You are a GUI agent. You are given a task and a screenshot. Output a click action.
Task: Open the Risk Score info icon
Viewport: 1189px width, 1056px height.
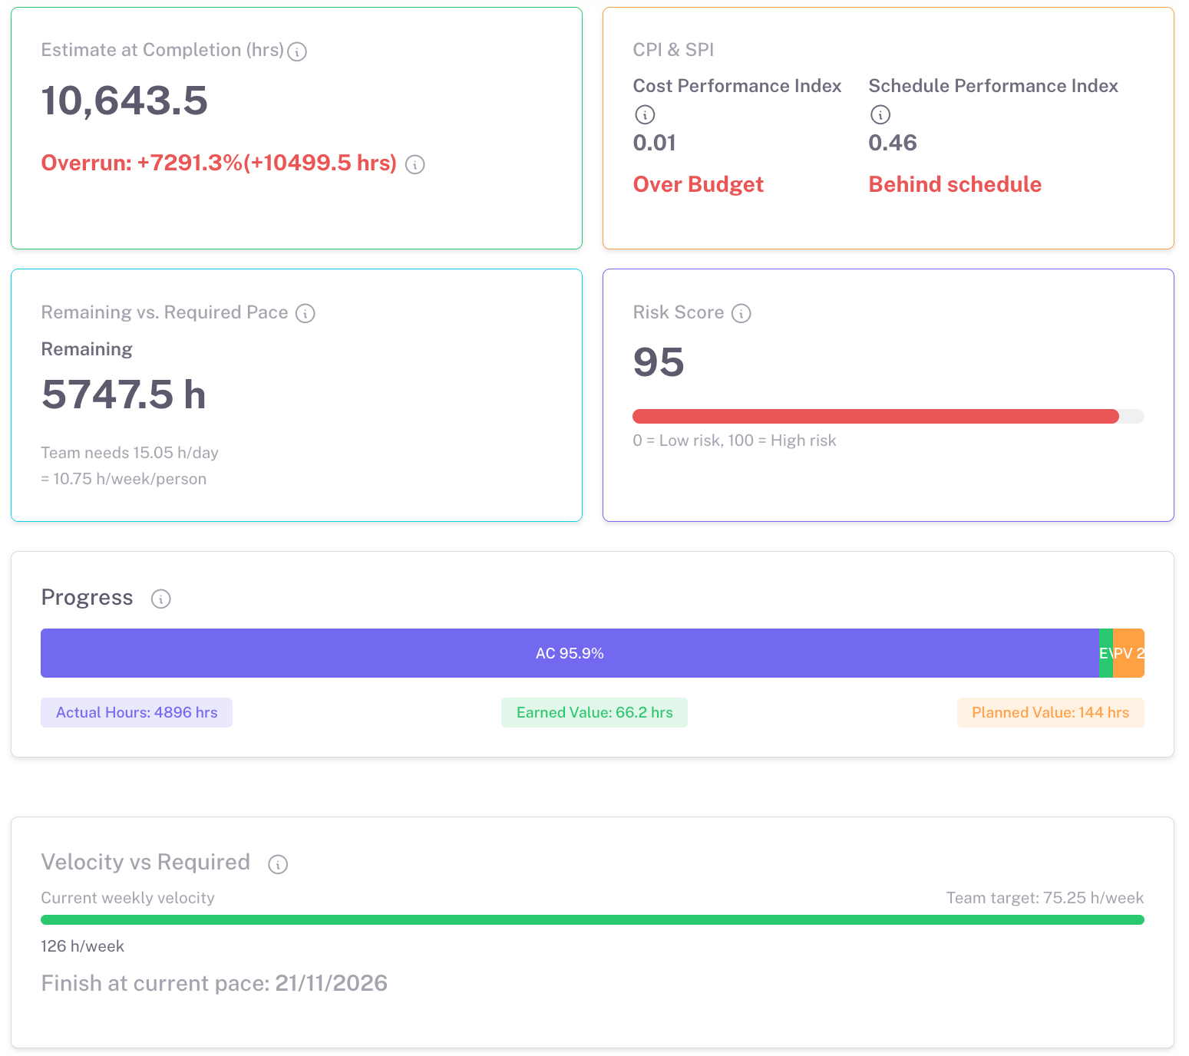(x=741, y=313)
